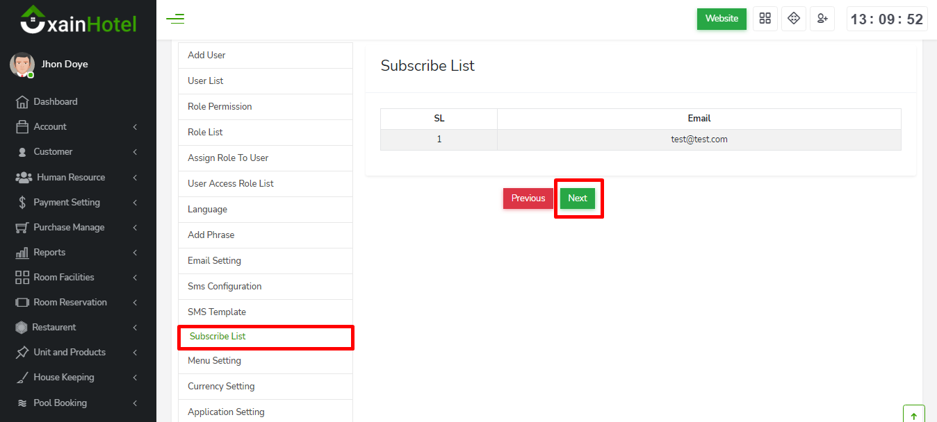Click the House Keeping broom icon
This screenshot has height=422, width=937.
point(22,378)
